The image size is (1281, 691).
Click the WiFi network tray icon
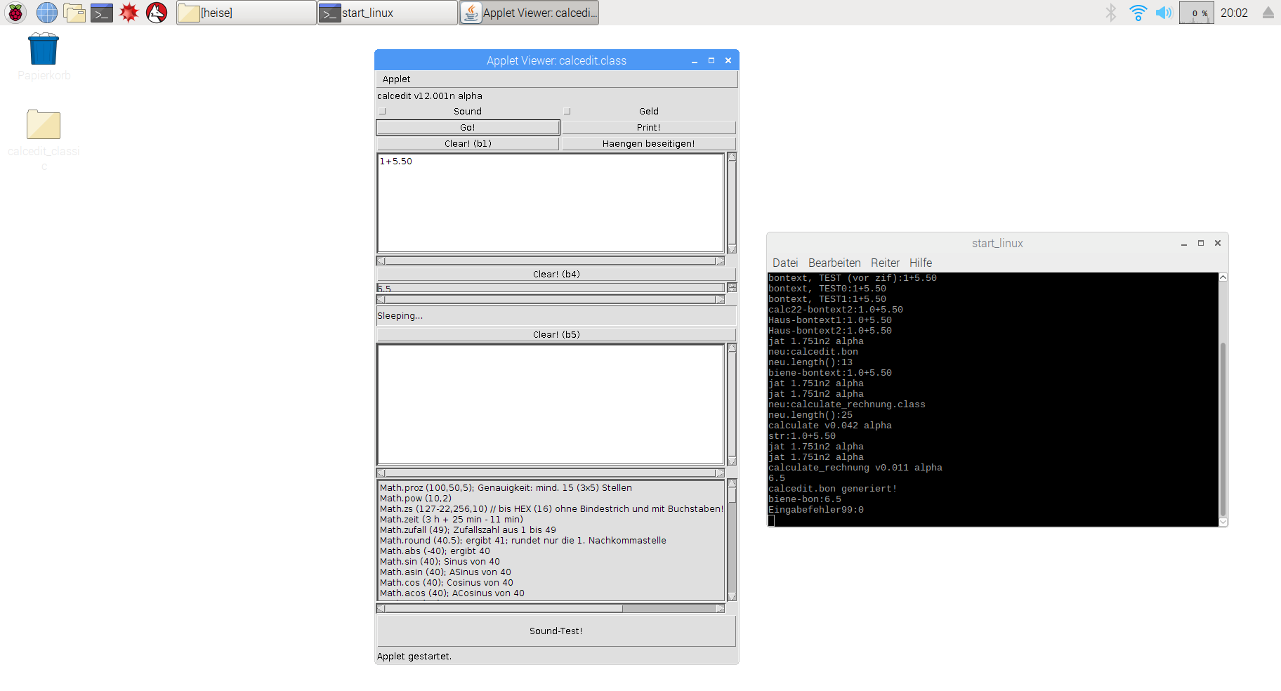1138,13
